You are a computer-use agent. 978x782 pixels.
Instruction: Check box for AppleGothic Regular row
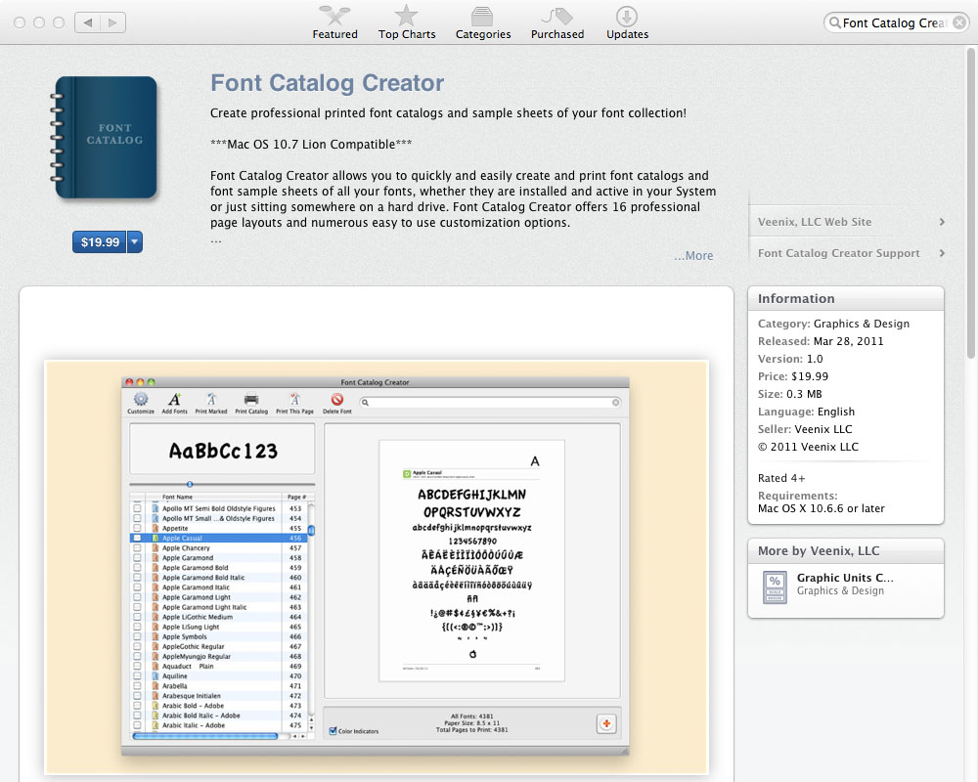tap(137, 647)
